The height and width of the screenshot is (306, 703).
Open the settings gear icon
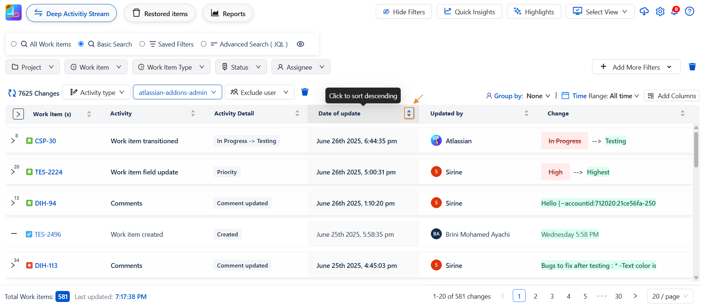coord(660,12)
